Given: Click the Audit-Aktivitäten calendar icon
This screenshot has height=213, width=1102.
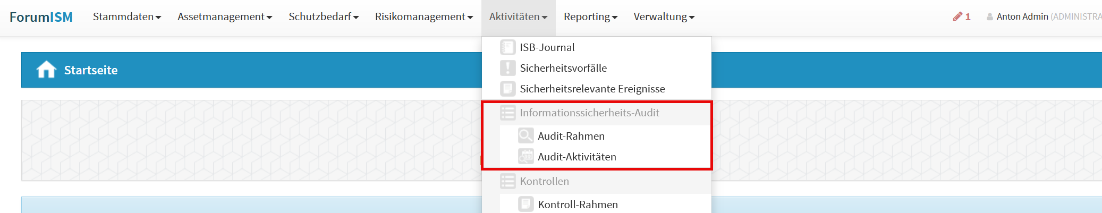Looking at the screenshot, I should point(525,157).
